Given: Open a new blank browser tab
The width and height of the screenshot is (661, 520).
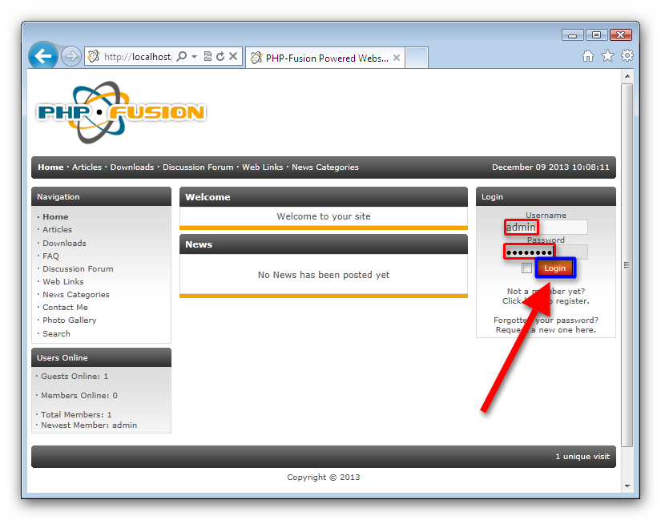Looking at the screenshot, I should tap(417, 58).
